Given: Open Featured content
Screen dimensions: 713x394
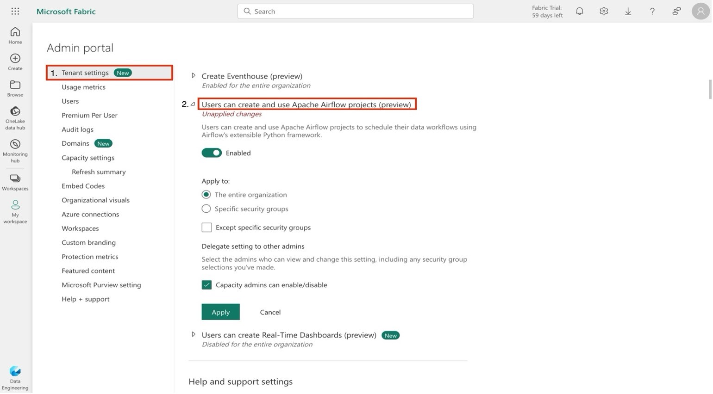Looking at the screenshot, I should point(88,271).
